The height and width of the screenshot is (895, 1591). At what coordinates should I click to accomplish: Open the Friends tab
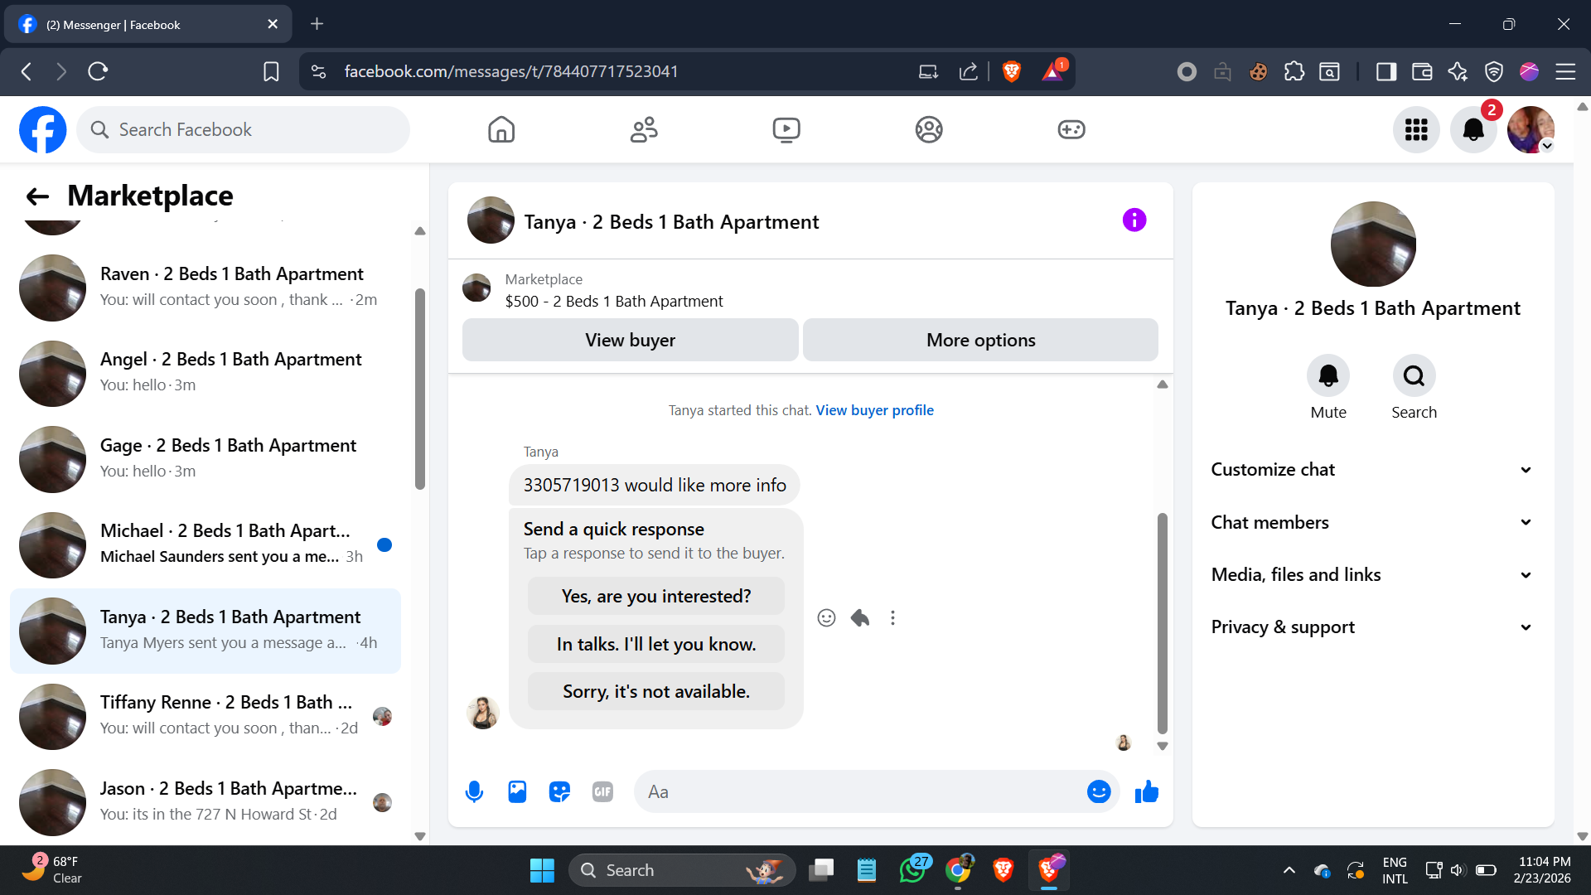pyautogui.click(x=644, y=129)
